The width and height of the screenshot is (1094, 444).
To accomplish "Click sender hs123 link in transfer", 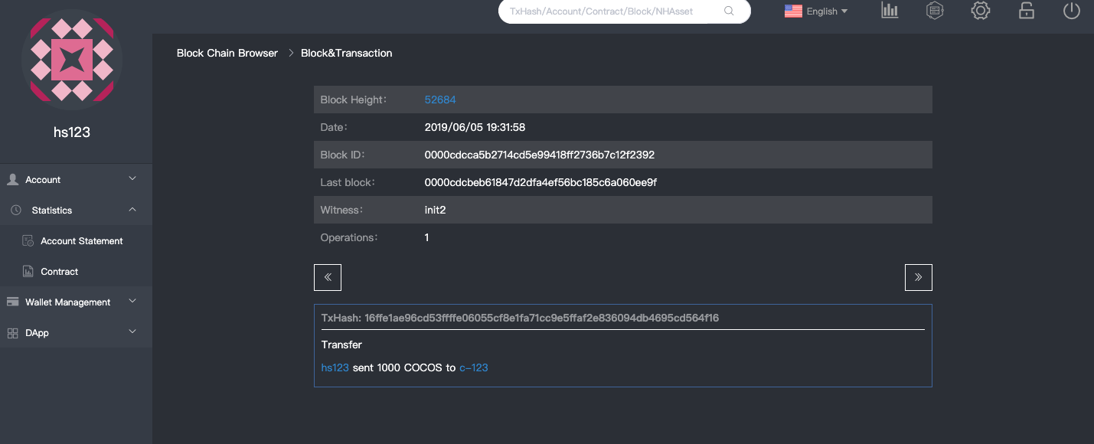I will pyautogui.click(x=335, y=367).
